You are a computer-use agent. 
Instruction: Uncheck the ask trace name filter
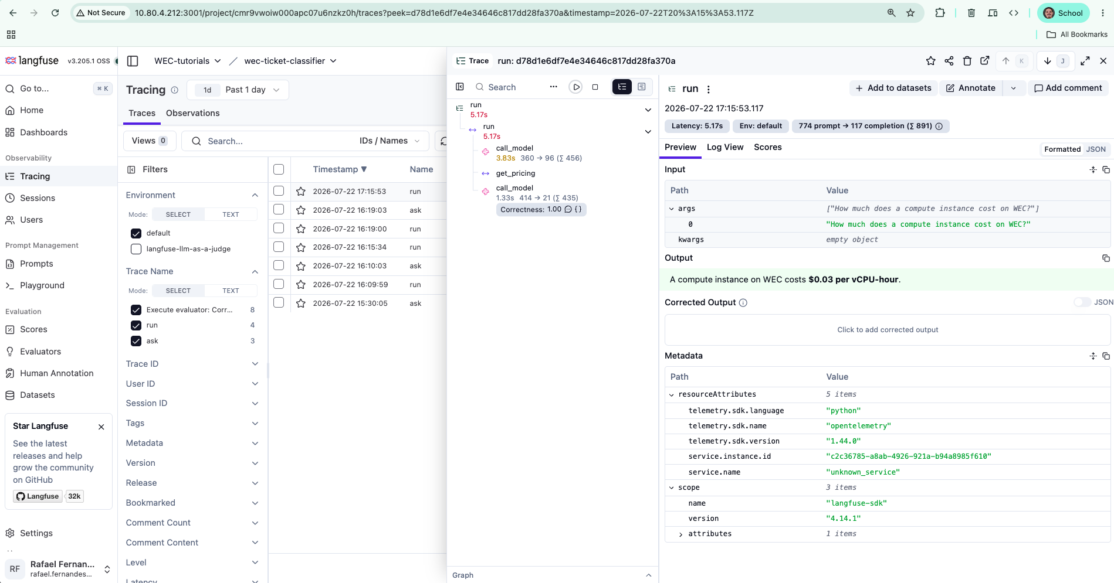[136, 341]
